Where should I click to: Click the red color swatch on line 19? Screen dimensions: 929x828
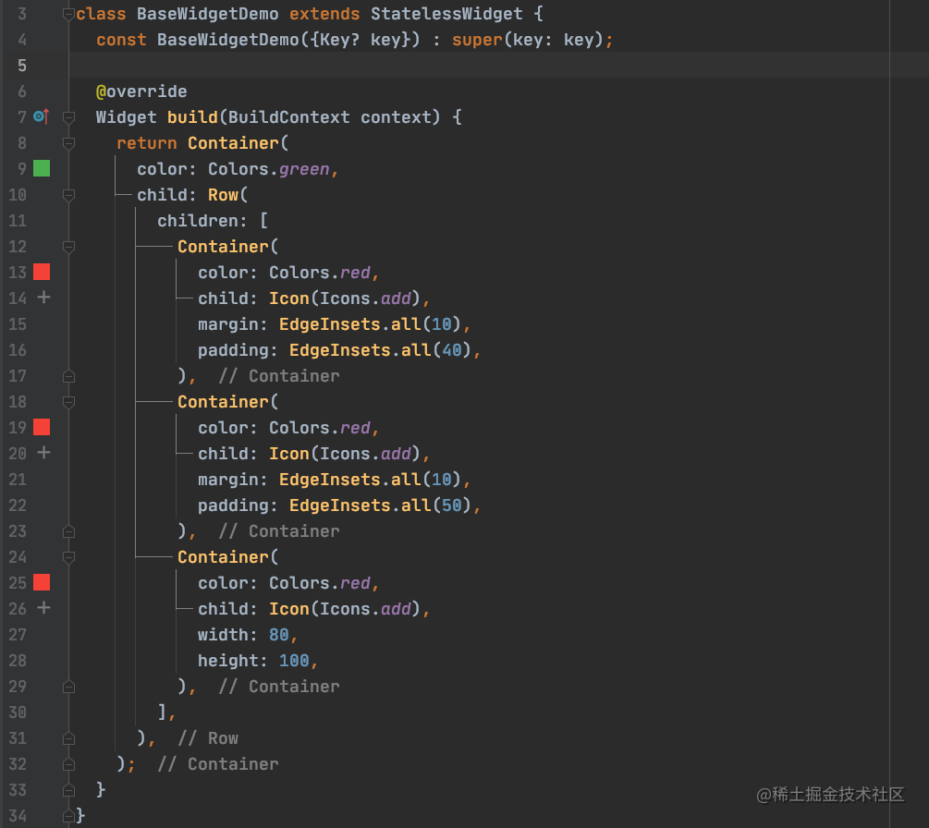click(x=42, y=427)
